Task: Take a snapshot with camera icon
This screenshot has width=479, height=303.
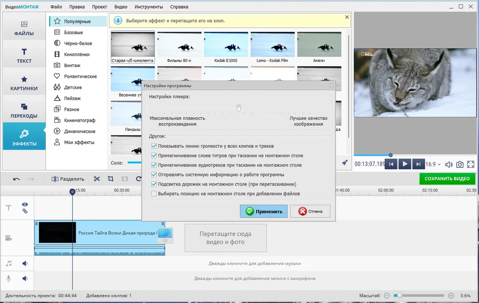Action: (x=460, y=164)
